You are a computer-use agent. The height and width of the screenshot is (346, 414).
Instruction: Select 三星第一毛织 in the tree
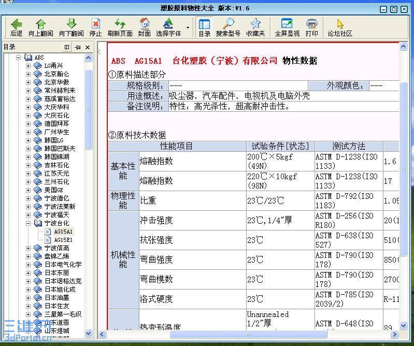coord(63,314)
